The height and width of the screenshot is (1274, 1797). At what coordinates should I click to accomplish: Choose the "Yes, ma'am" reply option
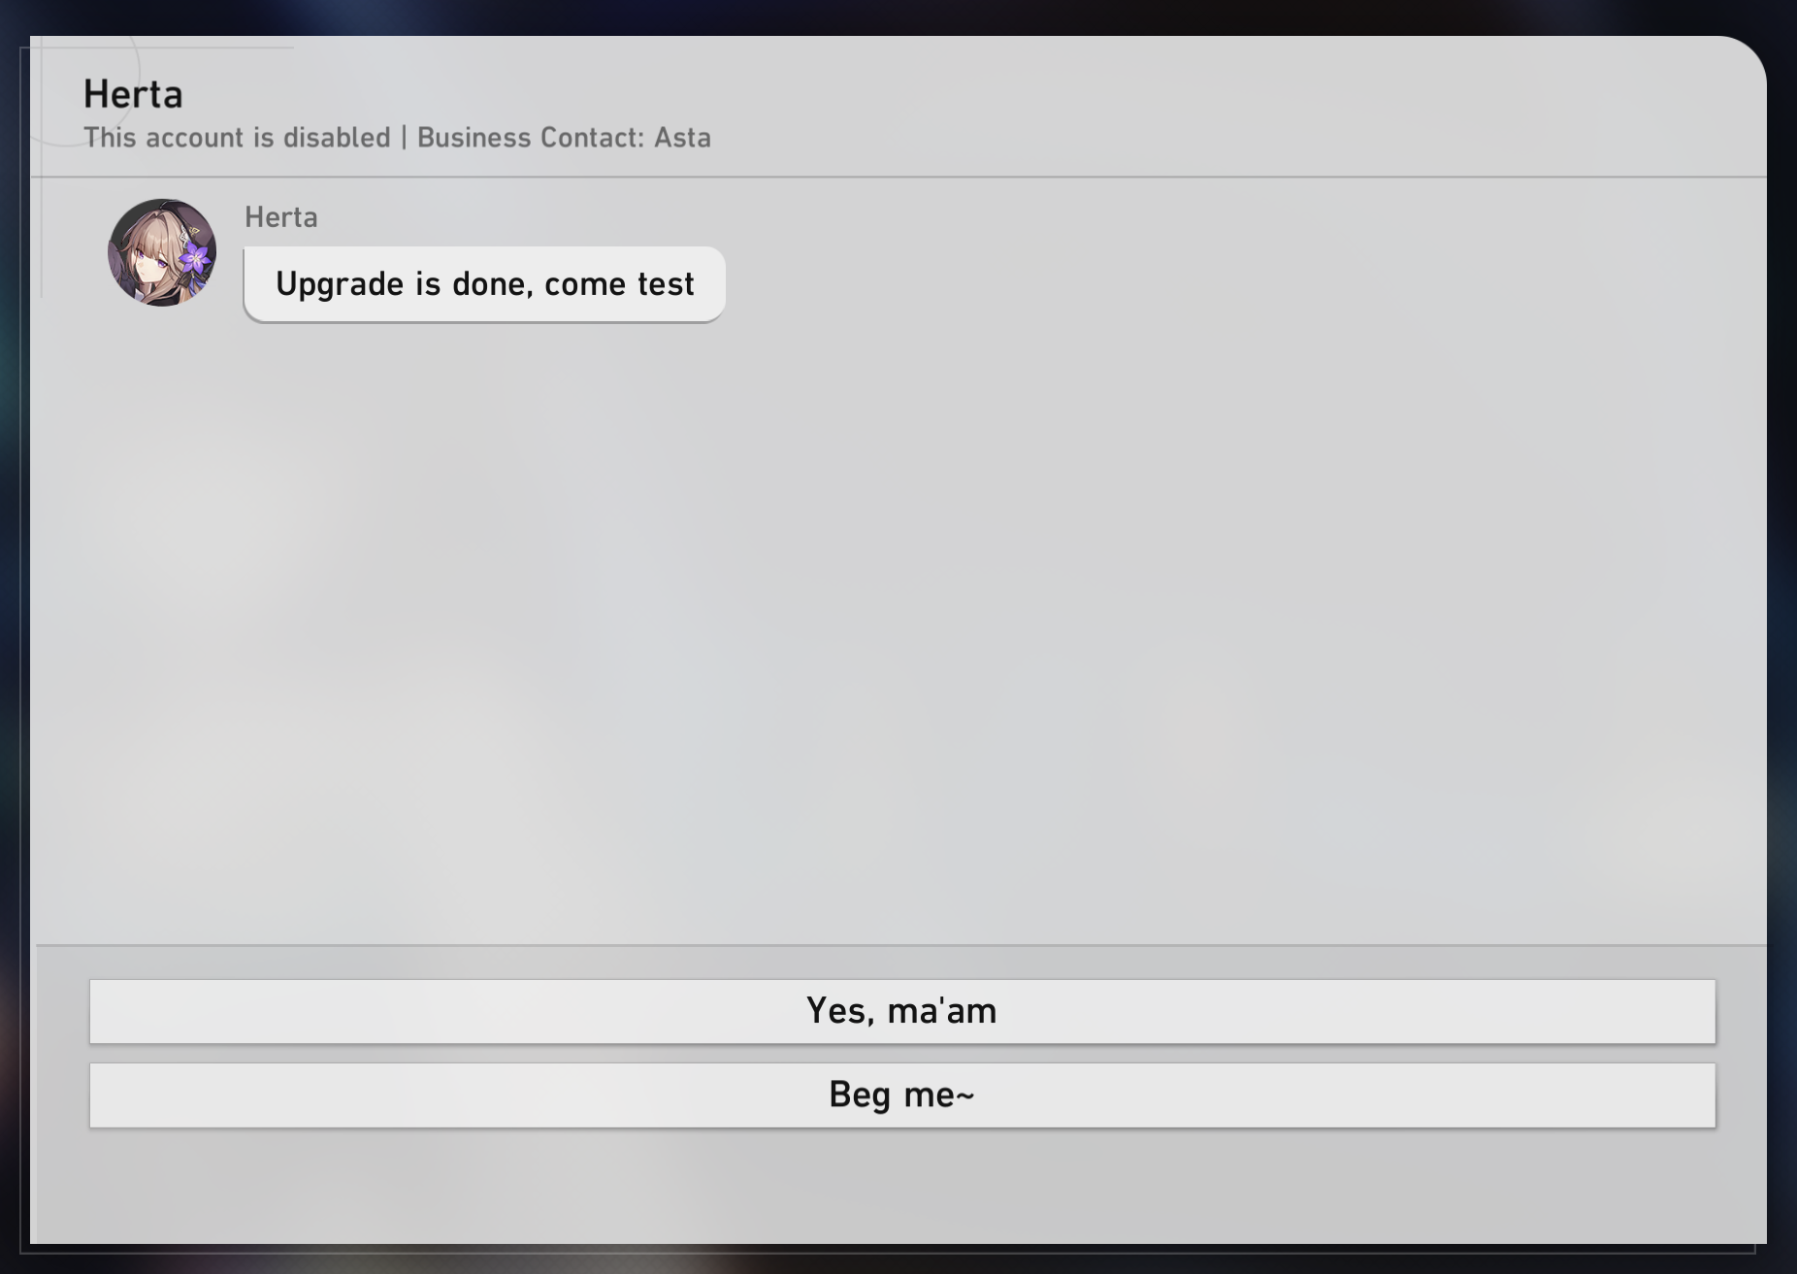pos(902,1011)
